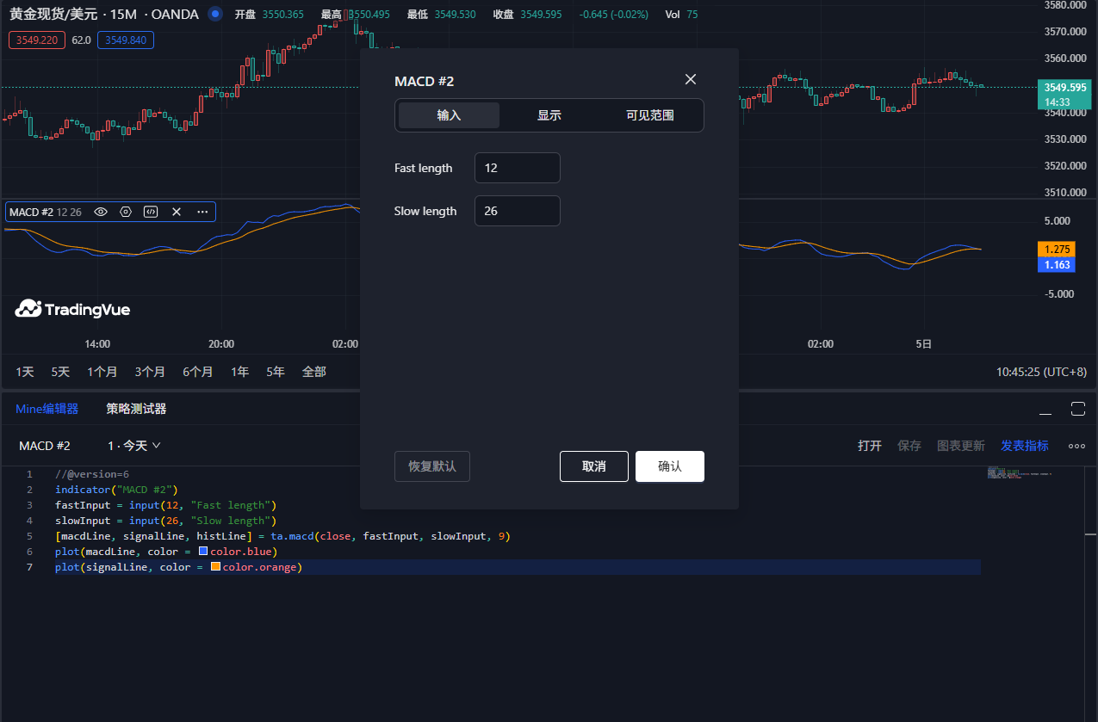Screen dimensions: 1098x722
Task: Open MACD #2 legend more options
Action: [x=202, y=212]
